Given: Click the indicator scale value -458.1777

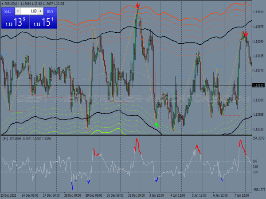Looking at the screenshot, I should 258,190.
